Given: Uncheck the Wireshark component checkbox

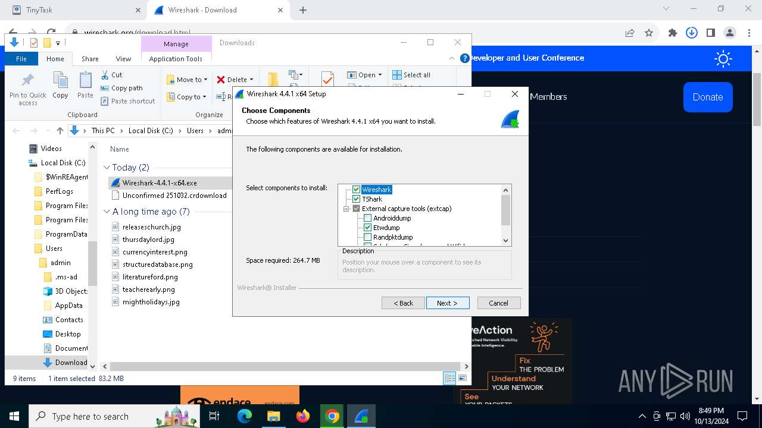Looking at the screenshot, I should pyautogui.click(x=357, y=190).
